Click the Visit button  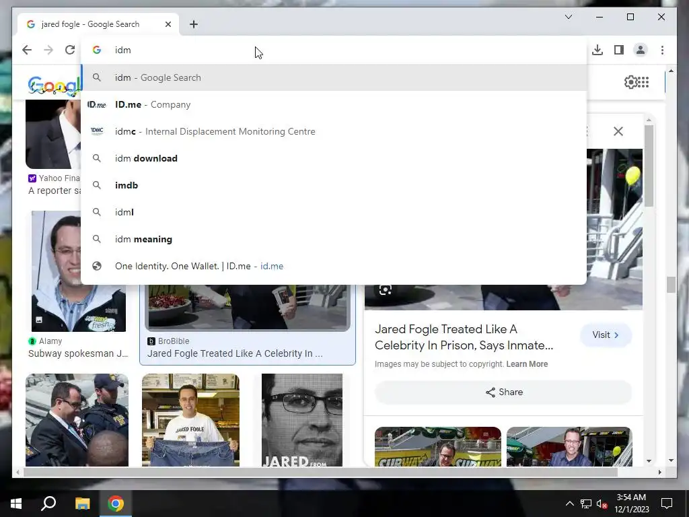tap(606, 335)
